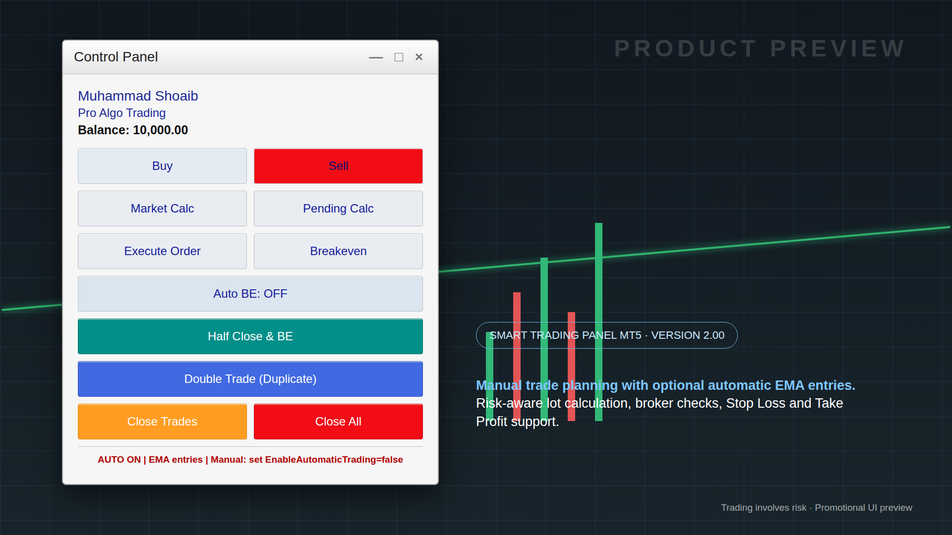The height and width of the screenshot is (535, 952).
Task: Toggle Auto BE: OFF
Action: pos(250,294)
